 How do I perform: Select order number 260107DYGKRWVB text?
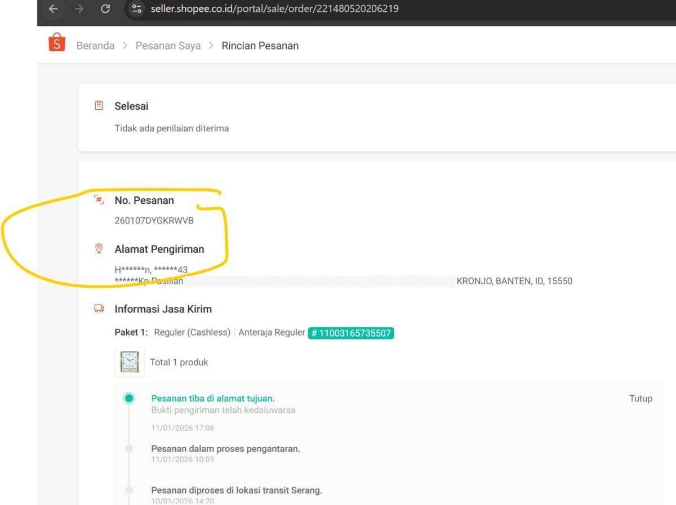tap(154, 221)
